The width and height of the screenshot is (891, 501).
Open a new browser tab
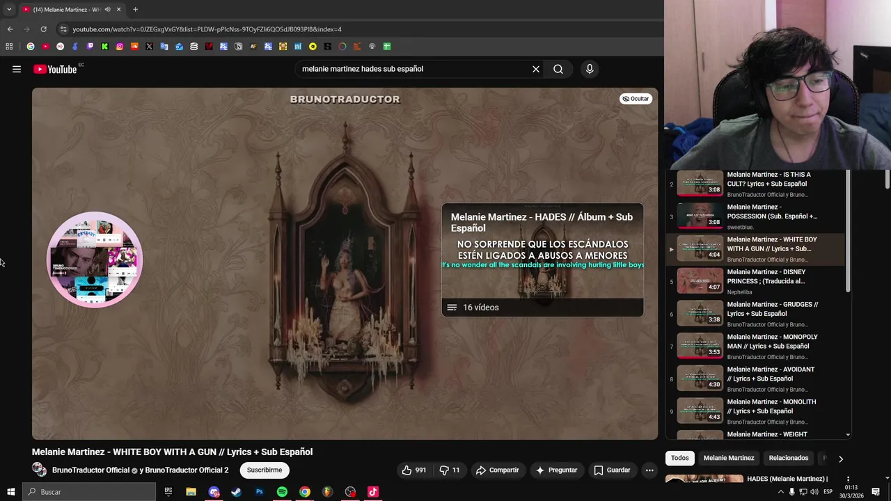(x=135, y=9)
